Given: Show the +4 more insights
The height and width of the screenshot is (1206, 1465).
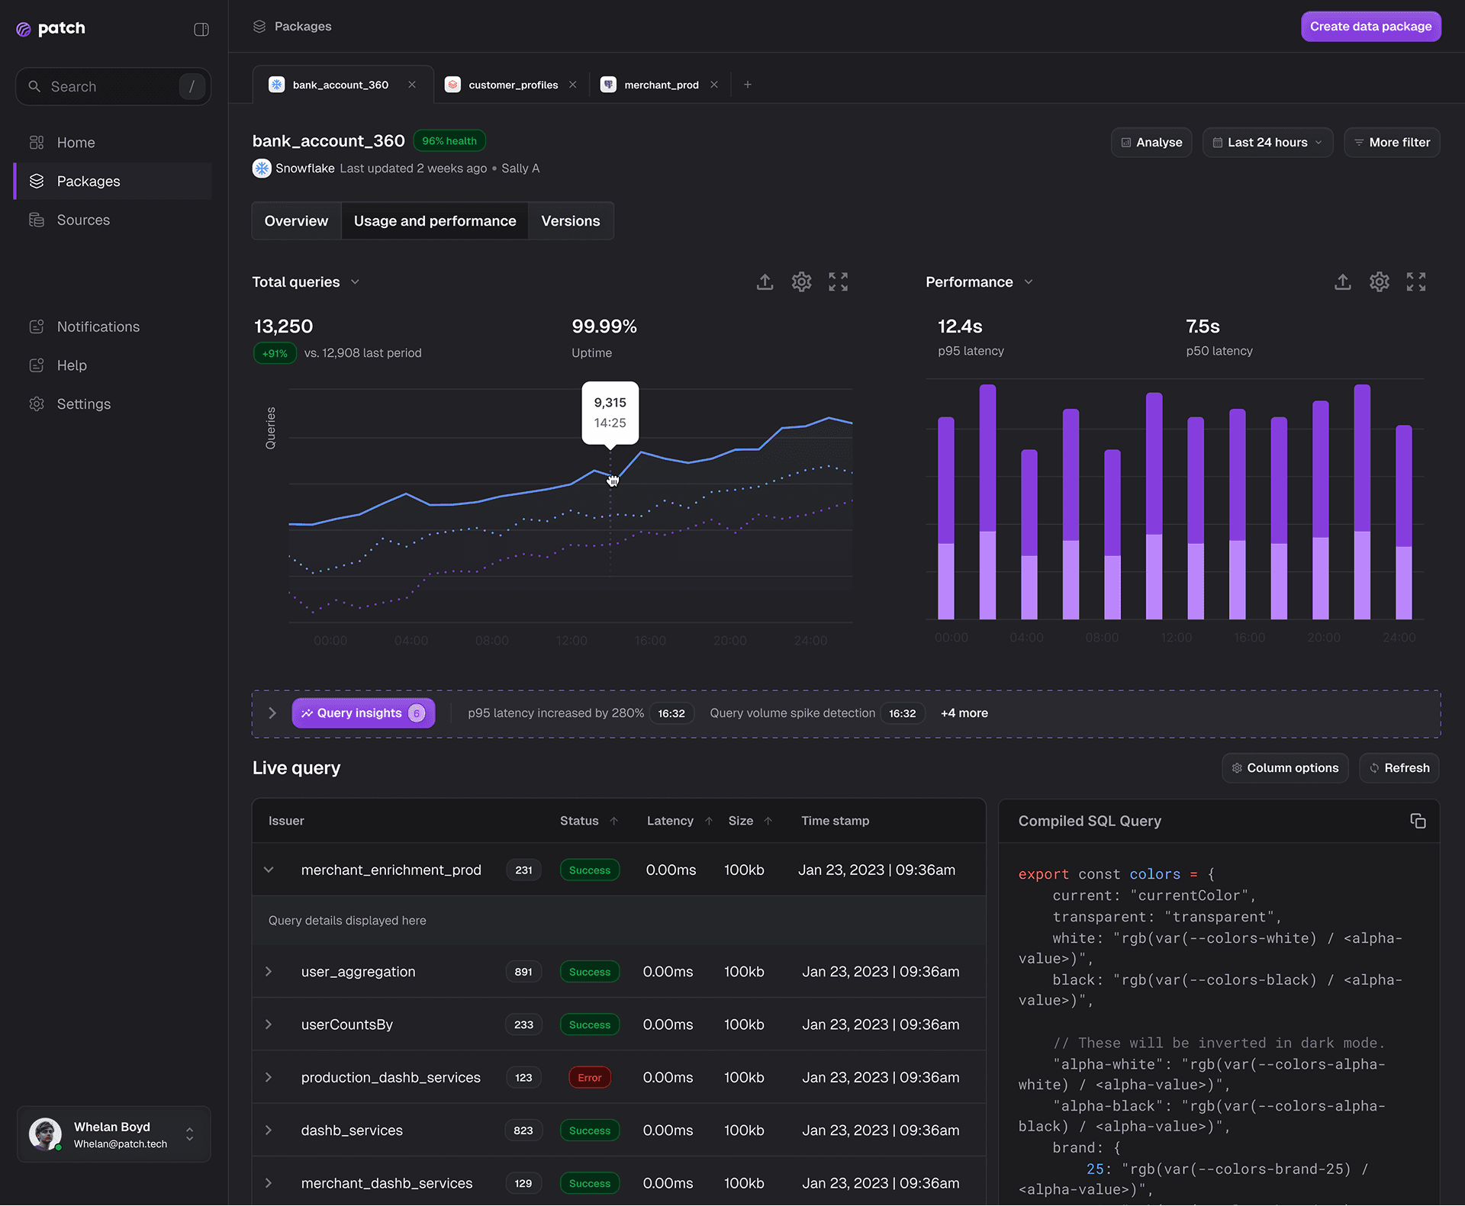Looking at the screenshot, I should (964, 713).
